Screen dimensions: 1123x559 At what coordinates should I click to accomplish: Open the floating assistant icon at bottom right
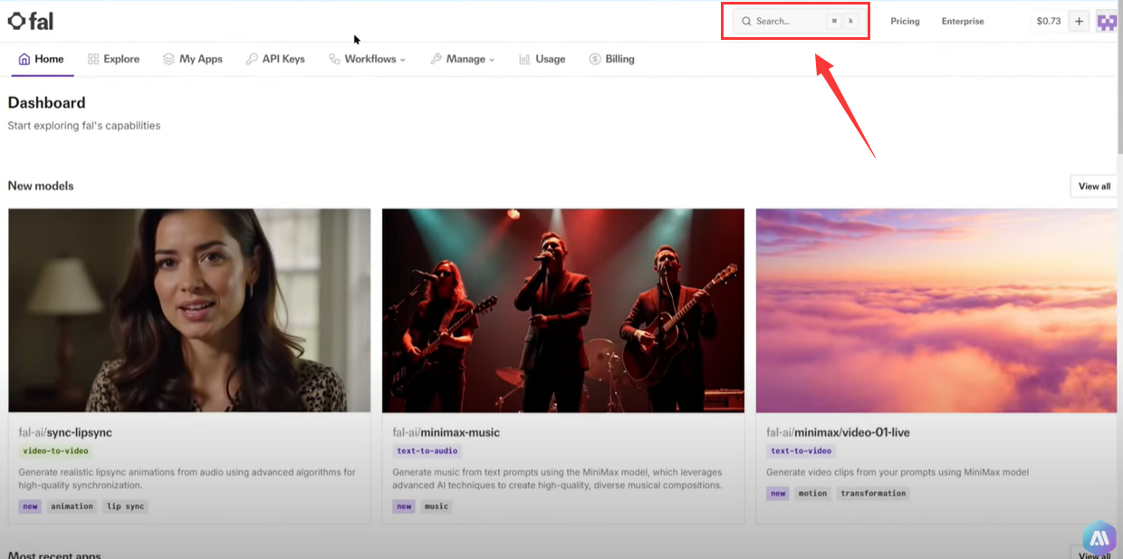(x=1099, y=538)
